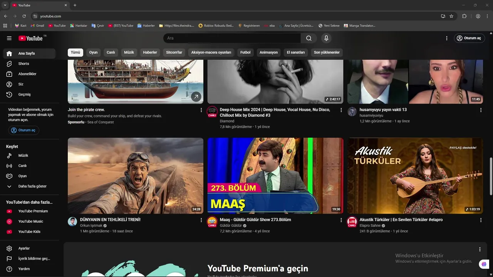Open Geçmiş history in sidebar
Viewport: 493px width, 277px height.
click(x=29, y=94)
